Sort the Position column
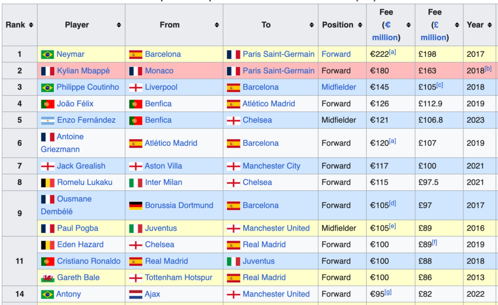This screenshot has height=305, width=498. click(360, 25)
